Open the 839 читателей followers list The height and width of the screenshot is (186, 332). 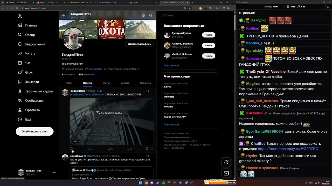click(x=86, y=74)
